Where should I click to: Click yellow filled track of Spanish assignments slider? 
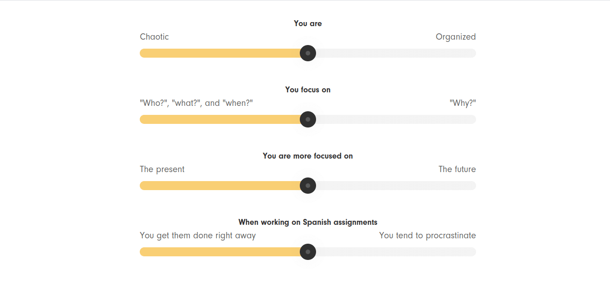click(221, 252)
